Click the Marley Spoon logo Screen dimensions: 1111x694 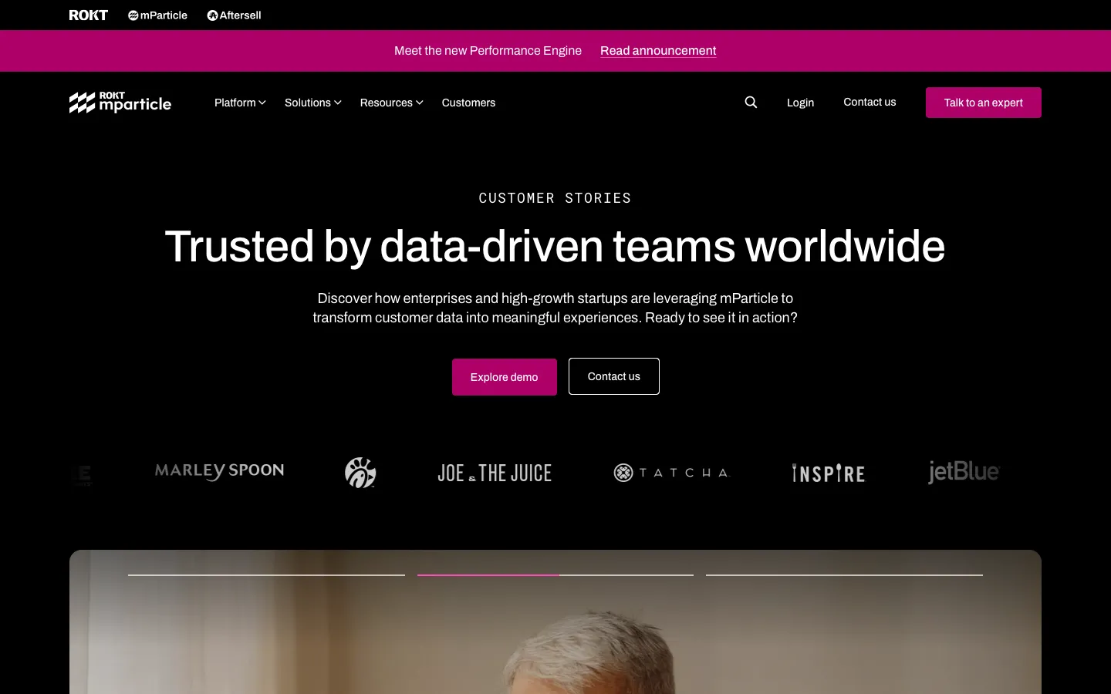(219, 471)
